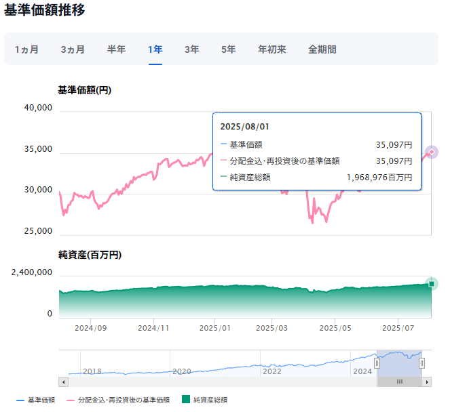Click the selected range in navigator

point(399,363)
